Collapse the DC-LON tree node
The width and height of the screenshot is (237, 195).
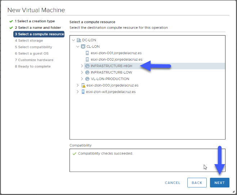coord(73,40)
